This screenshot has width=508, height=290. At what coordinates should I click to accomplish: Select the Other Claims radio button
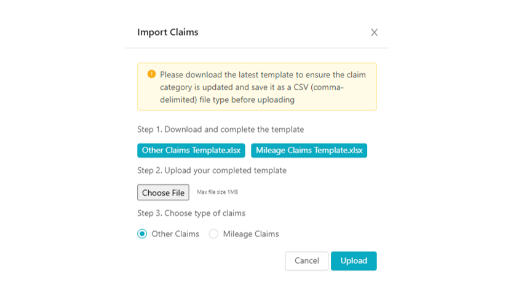143,234
